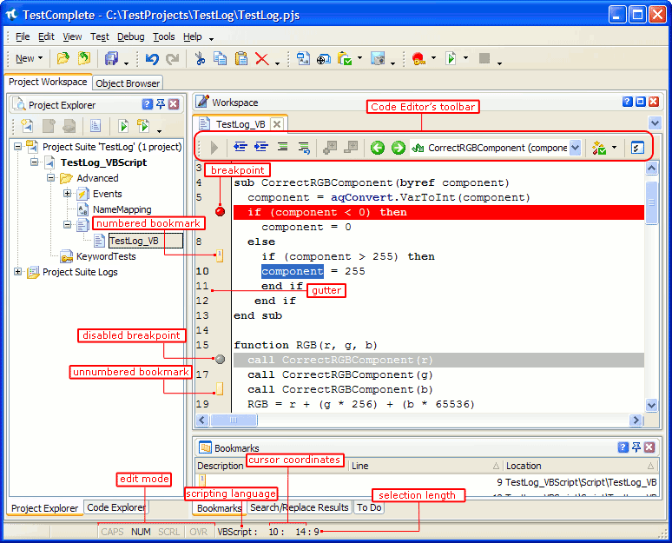This screenshot has height=543, width=672.
Task: Open the CorrectRGBComponent routine dropdown
Action: pos(576,148)
